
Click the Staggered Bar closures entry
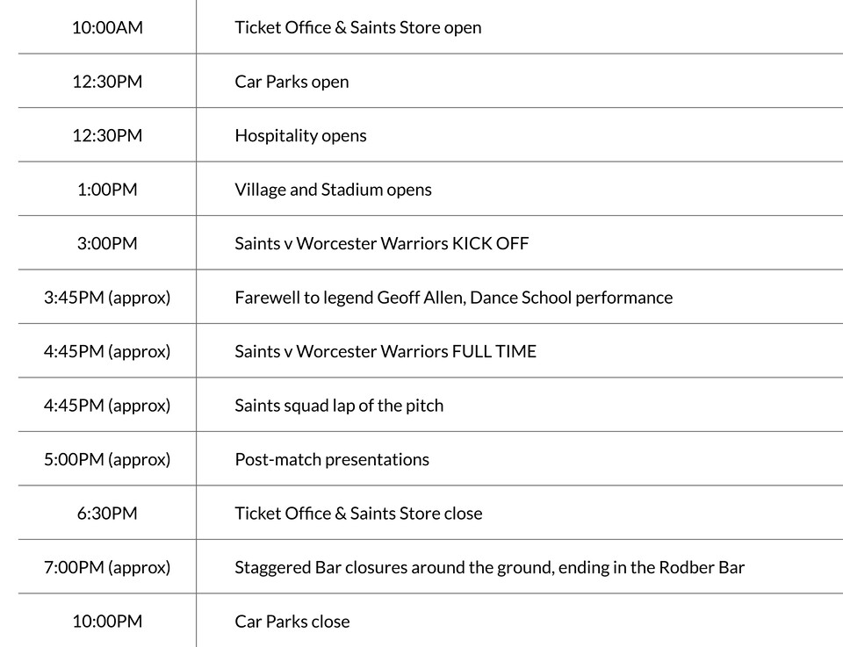point(489,567)
